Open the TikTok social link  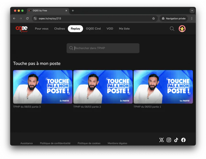coord(176,140)
